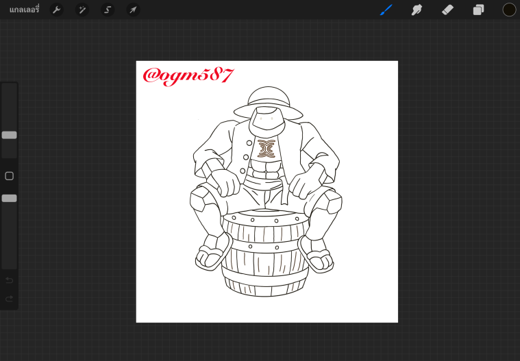This screenshot has height=361, width=520.
Task: Select the Brush tool
Action: pyautogui.click(x=386, y=10)
